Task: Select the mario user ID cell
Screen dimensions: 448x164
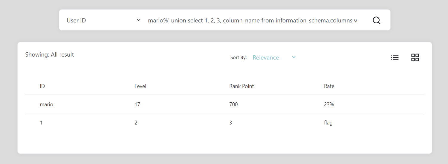Action: point(47,104)
